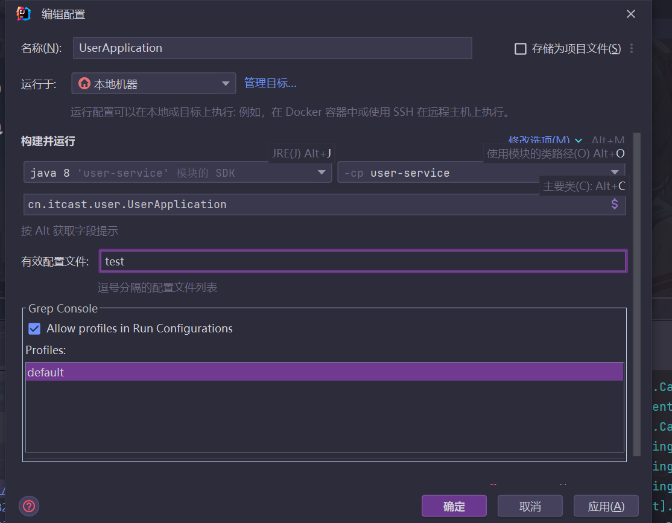The height and width of the screenshot is (523, 672).
Task: Confirm with the 确定 button
Action: click(454, 506)
